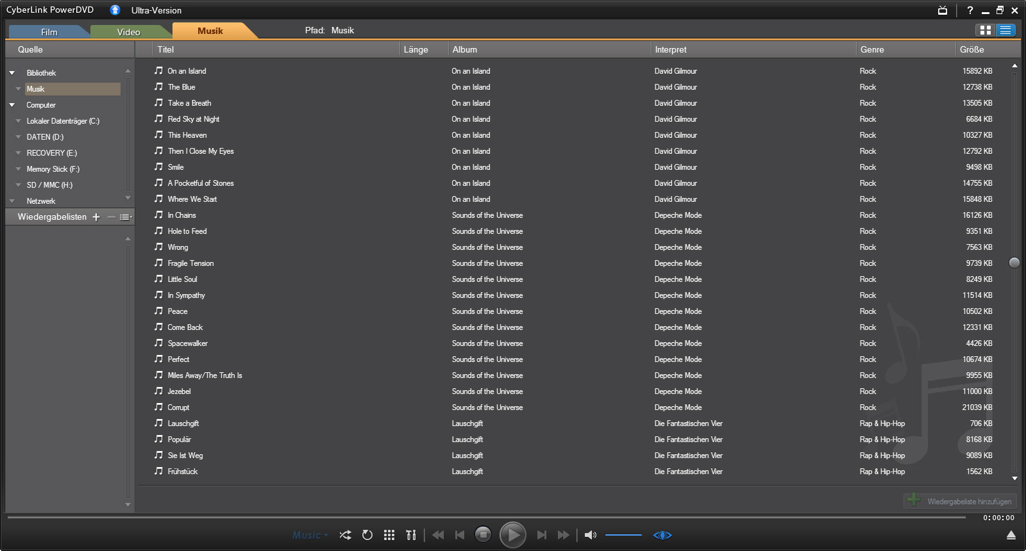The image size is (1026, 551).
Task: Click the track list scrollbar thumb
Action: 1014,263
